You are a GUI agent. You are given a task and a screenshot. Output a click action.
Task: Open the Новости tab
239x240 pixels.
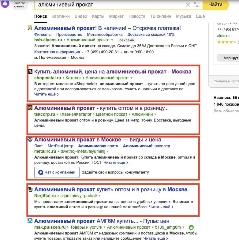(x=137, y=16)
